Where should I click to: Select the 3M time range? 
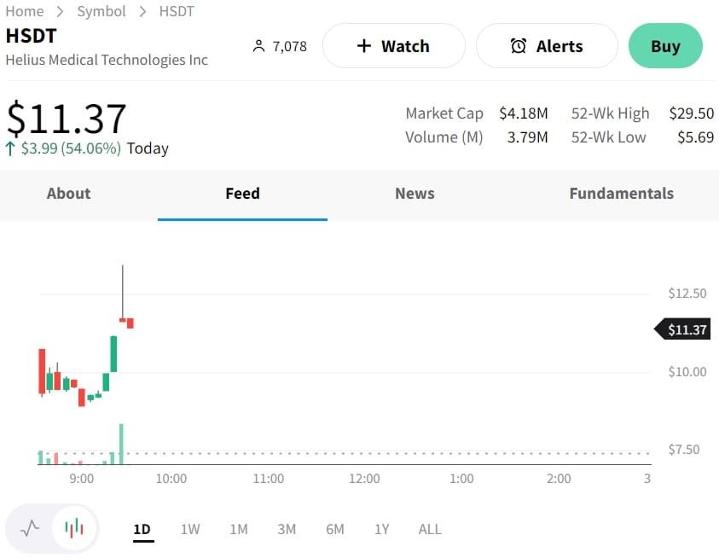(x=287, y=529)
